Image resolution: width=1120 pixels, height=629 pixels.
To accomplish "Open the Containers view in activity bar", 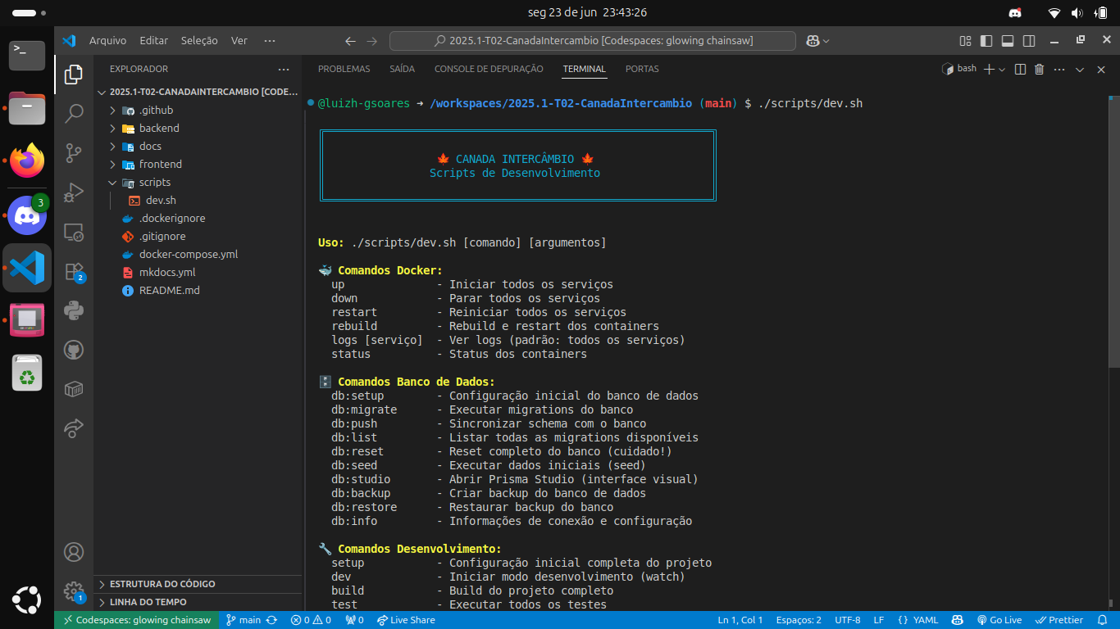I will click(x=74, y=388).
